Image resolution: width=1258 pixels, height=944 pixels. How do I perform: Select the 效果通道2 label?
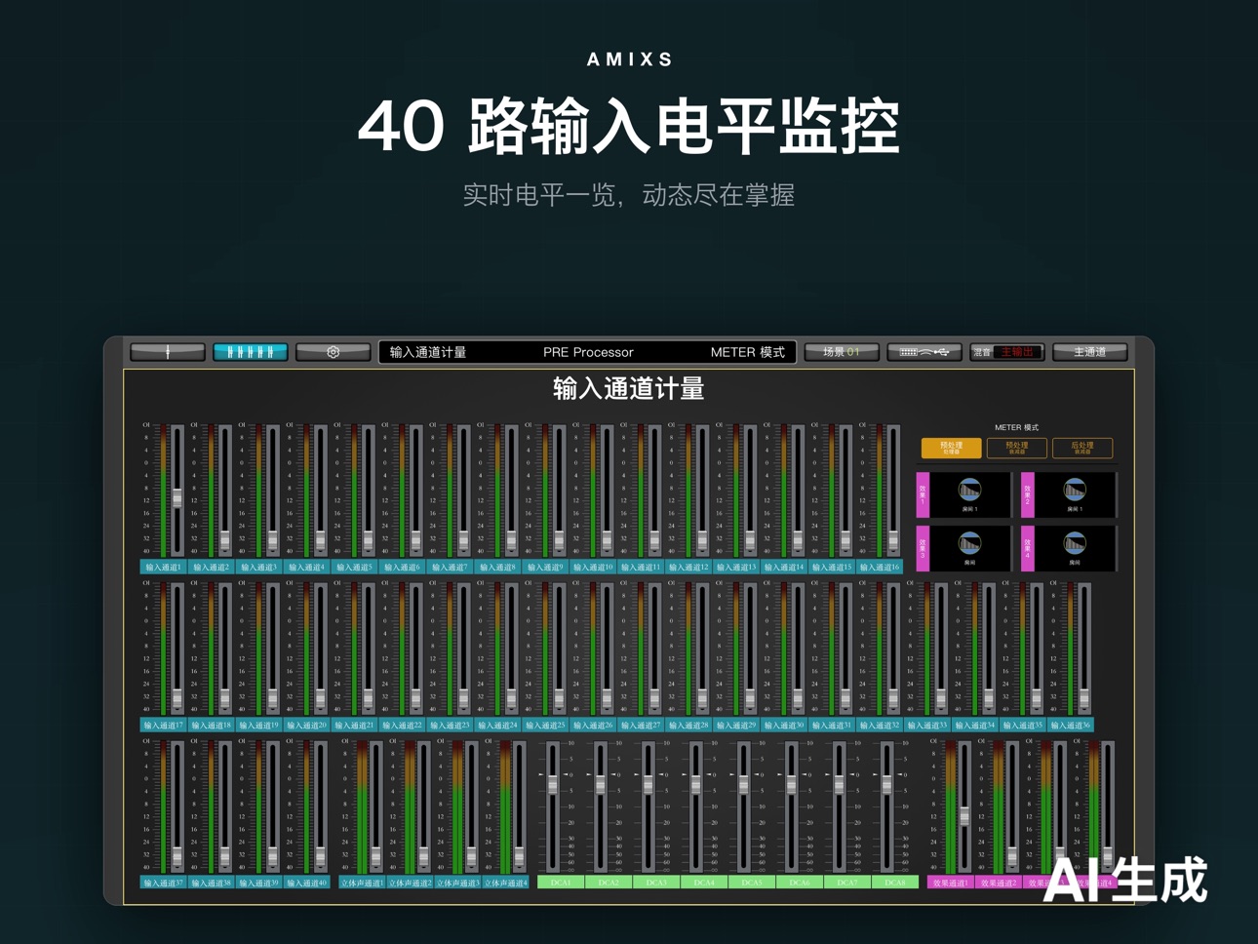[x=998, y=883]
